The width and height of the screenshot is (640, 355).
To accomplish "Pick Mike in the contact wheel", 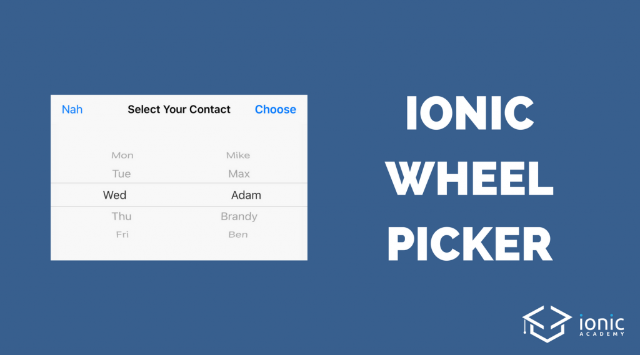I will coord(237,155).
